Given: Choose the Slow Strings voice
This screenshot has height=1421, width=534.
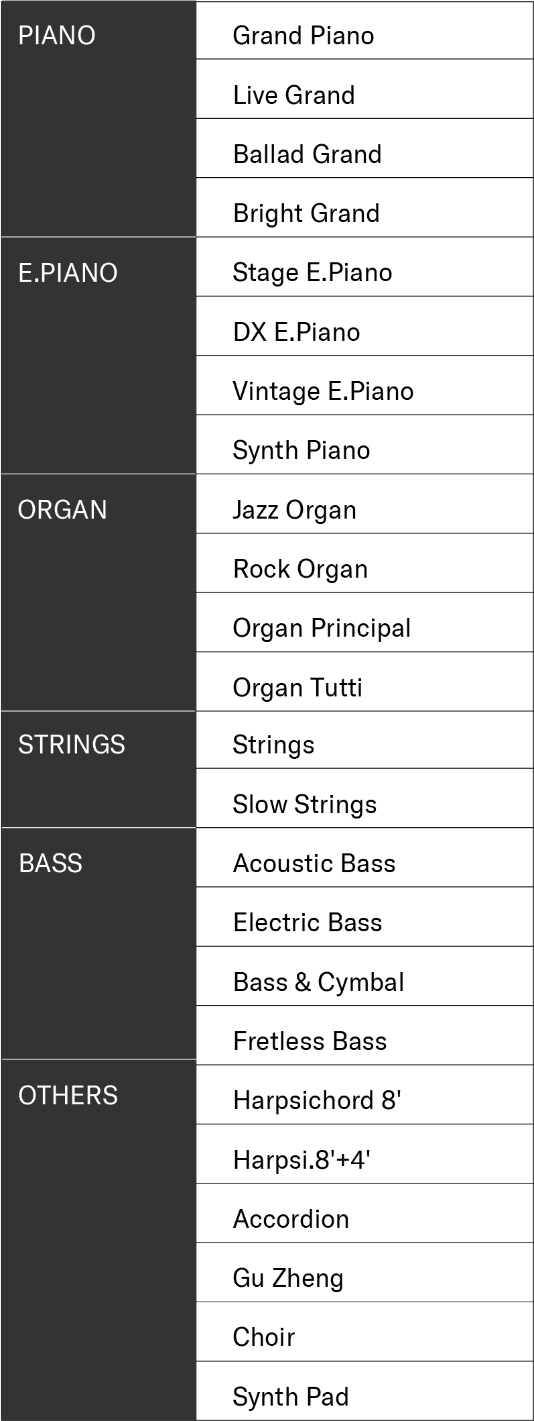Looking at the screenshot, I should [x=304, y=804].
